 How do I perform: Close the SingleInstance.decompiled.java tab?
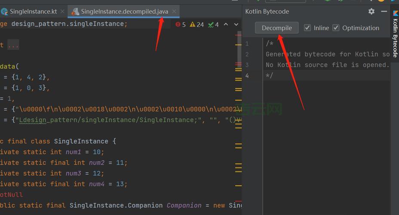pyautogui.click(x=174, y=12)
